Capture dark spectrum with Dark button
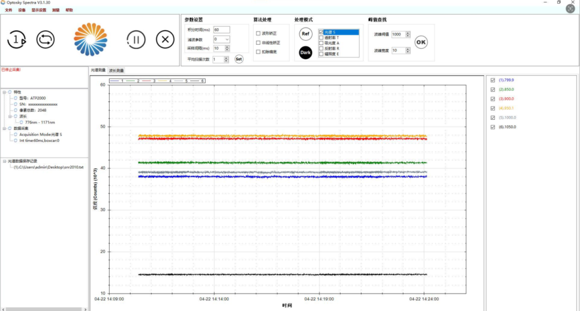The width and height of the screenshot is (580, 311). (305, 53)
